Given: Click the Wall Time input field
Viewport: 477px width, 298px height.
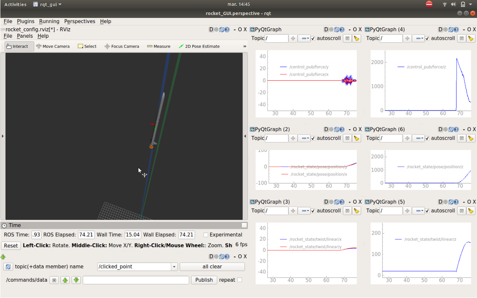Looking at the screenshot, I should click(133, 235).
